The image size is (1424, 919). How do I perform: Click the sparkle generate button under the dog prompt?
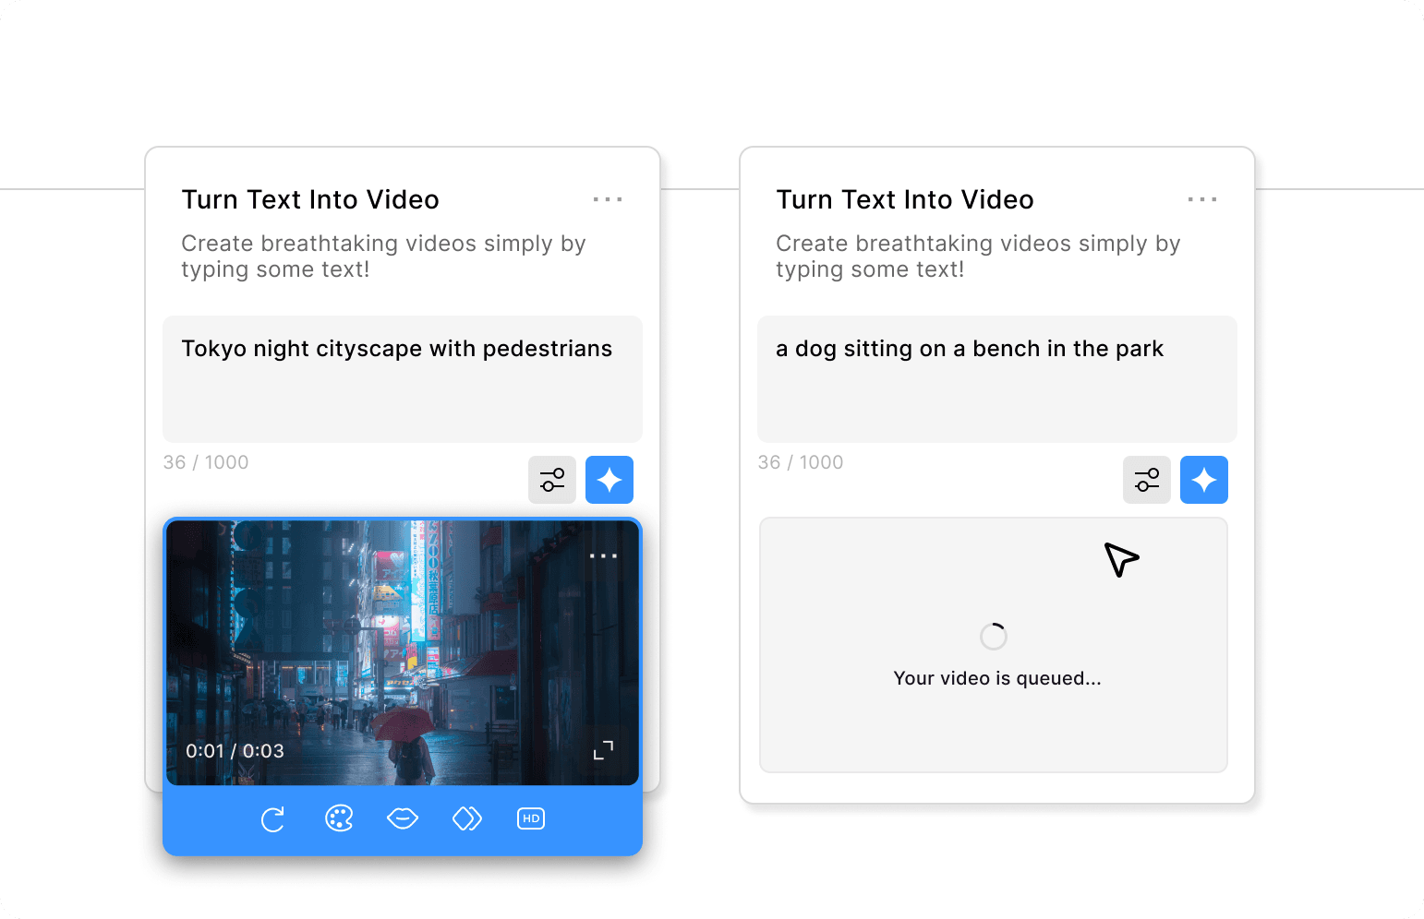coord(1204,480)
